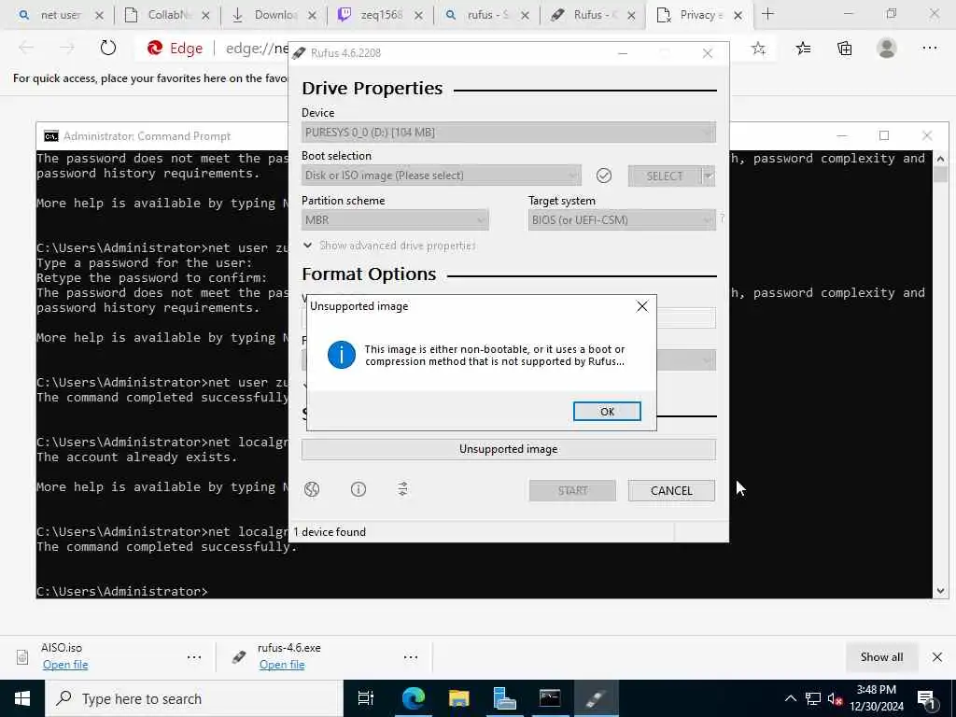This screenshot has width=956, height=717.
Task: Switch to the net user browser tab
Action: coord(60,15)
